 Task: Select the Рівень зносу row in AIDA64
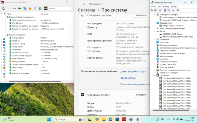40,67
